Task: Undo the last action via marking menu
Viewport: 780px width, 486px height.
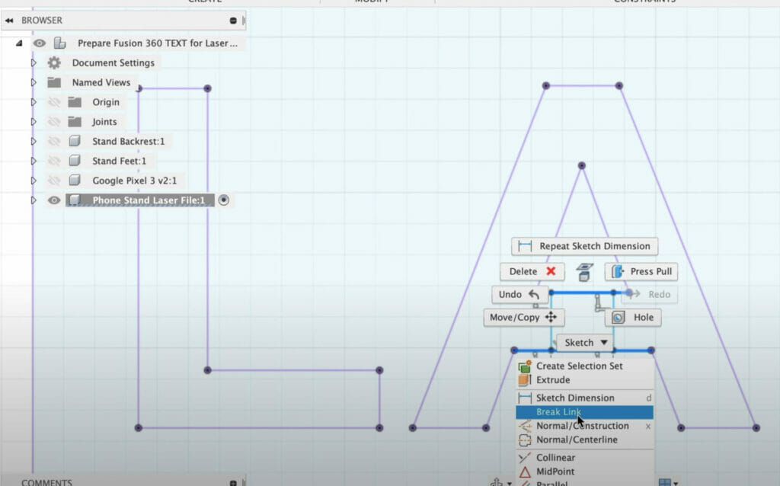Action: pyautogui.click(x=517, y=295)
